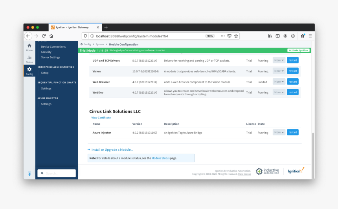Open More dropdown for UDP and TCP Drivers

[279, 60]
